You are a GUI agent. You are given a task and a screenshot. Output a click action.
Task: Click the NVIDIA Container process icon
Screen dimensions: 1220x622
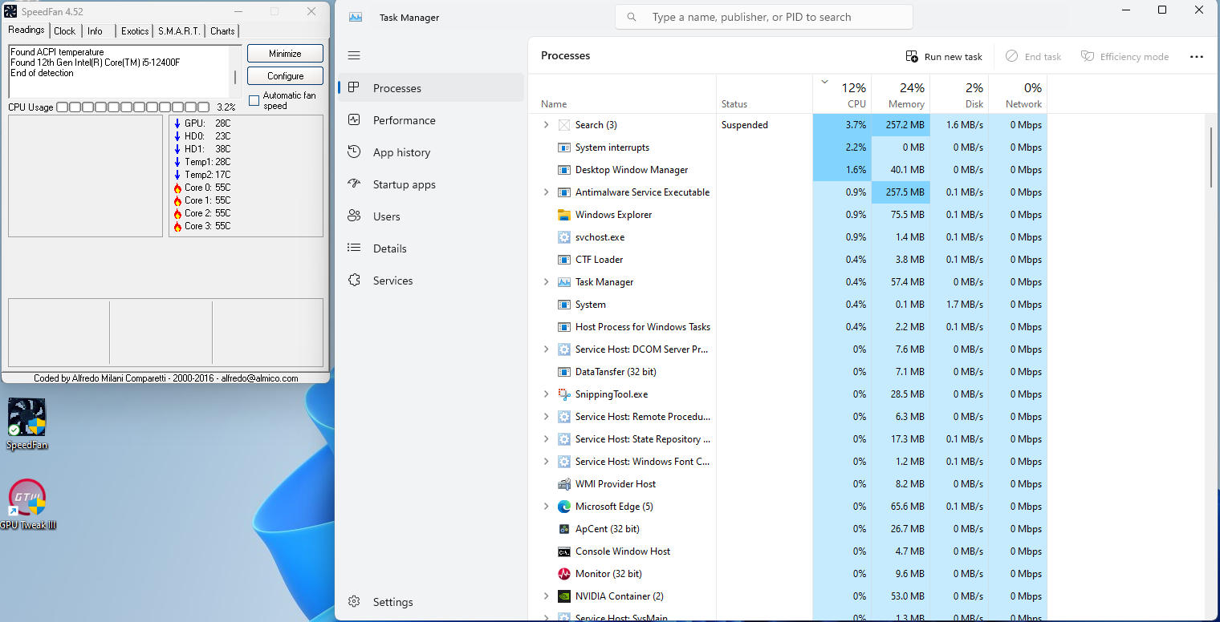tap(563, 596)
